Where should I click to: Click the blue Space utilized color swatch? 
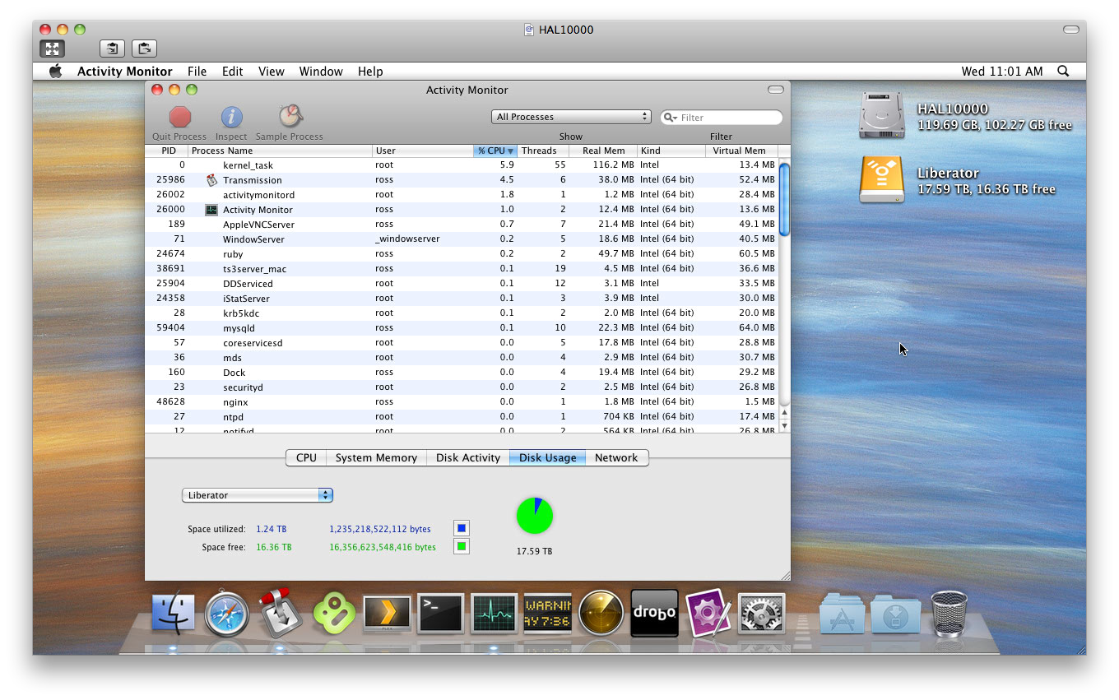[x=462, y=528]
